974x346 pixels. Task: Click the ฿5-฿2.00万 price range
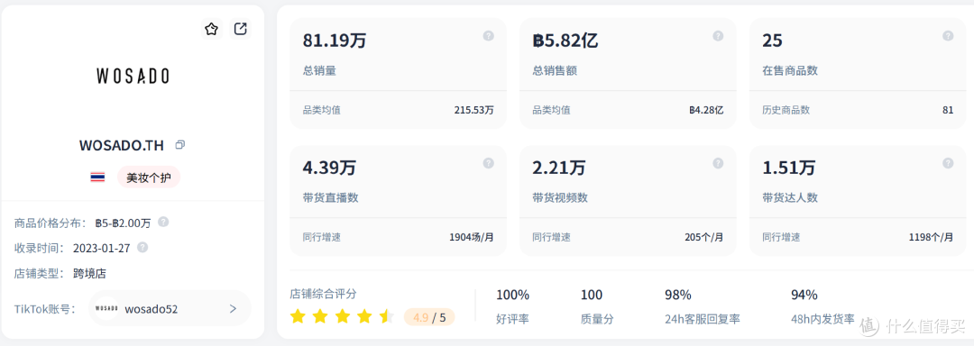click(x=123, y=223)
